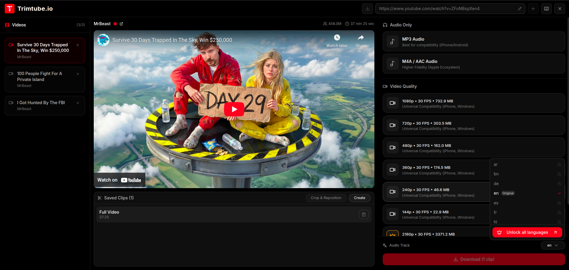Choose 240p 30 FPS 46.6 MB quality
This screenshot has width=569, height=270.
(436, 192)
